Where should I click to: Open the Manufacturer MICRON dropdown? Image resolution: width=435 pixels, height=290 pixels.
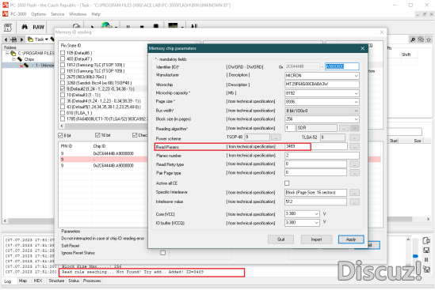pyautogui.click(x=322, y=76)
